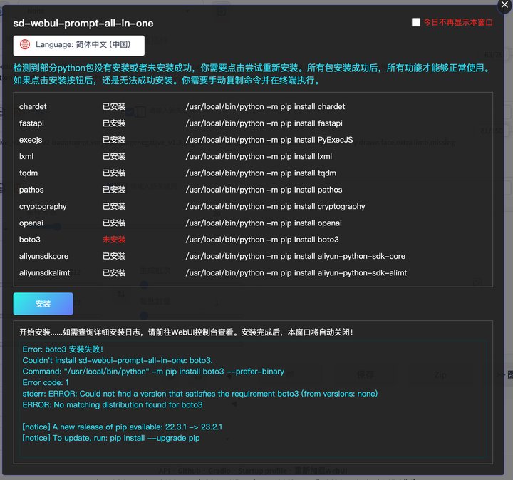Viewport: 513px width, 480px height.
Task: Click the 已安装 status in the chardet row
Action: [114, 107]
